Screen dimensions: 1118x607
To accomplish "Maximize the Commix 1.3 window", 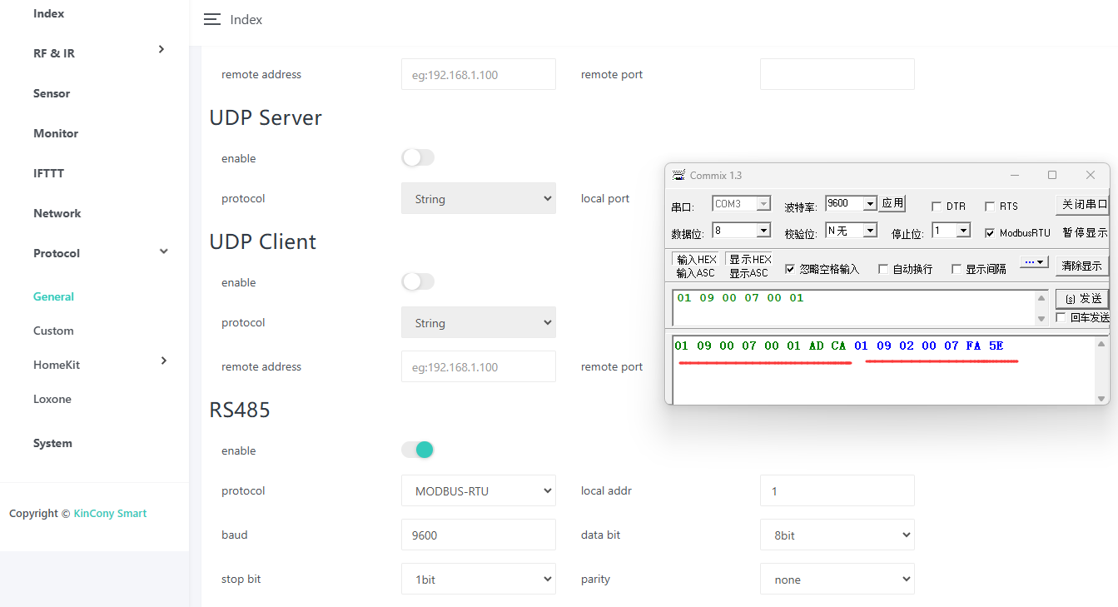I will coord(1052,175).
